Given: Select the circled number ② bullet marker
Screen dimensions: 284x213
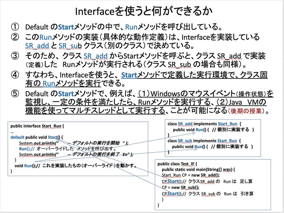Looking at the screenshot, I should [15, 37].
